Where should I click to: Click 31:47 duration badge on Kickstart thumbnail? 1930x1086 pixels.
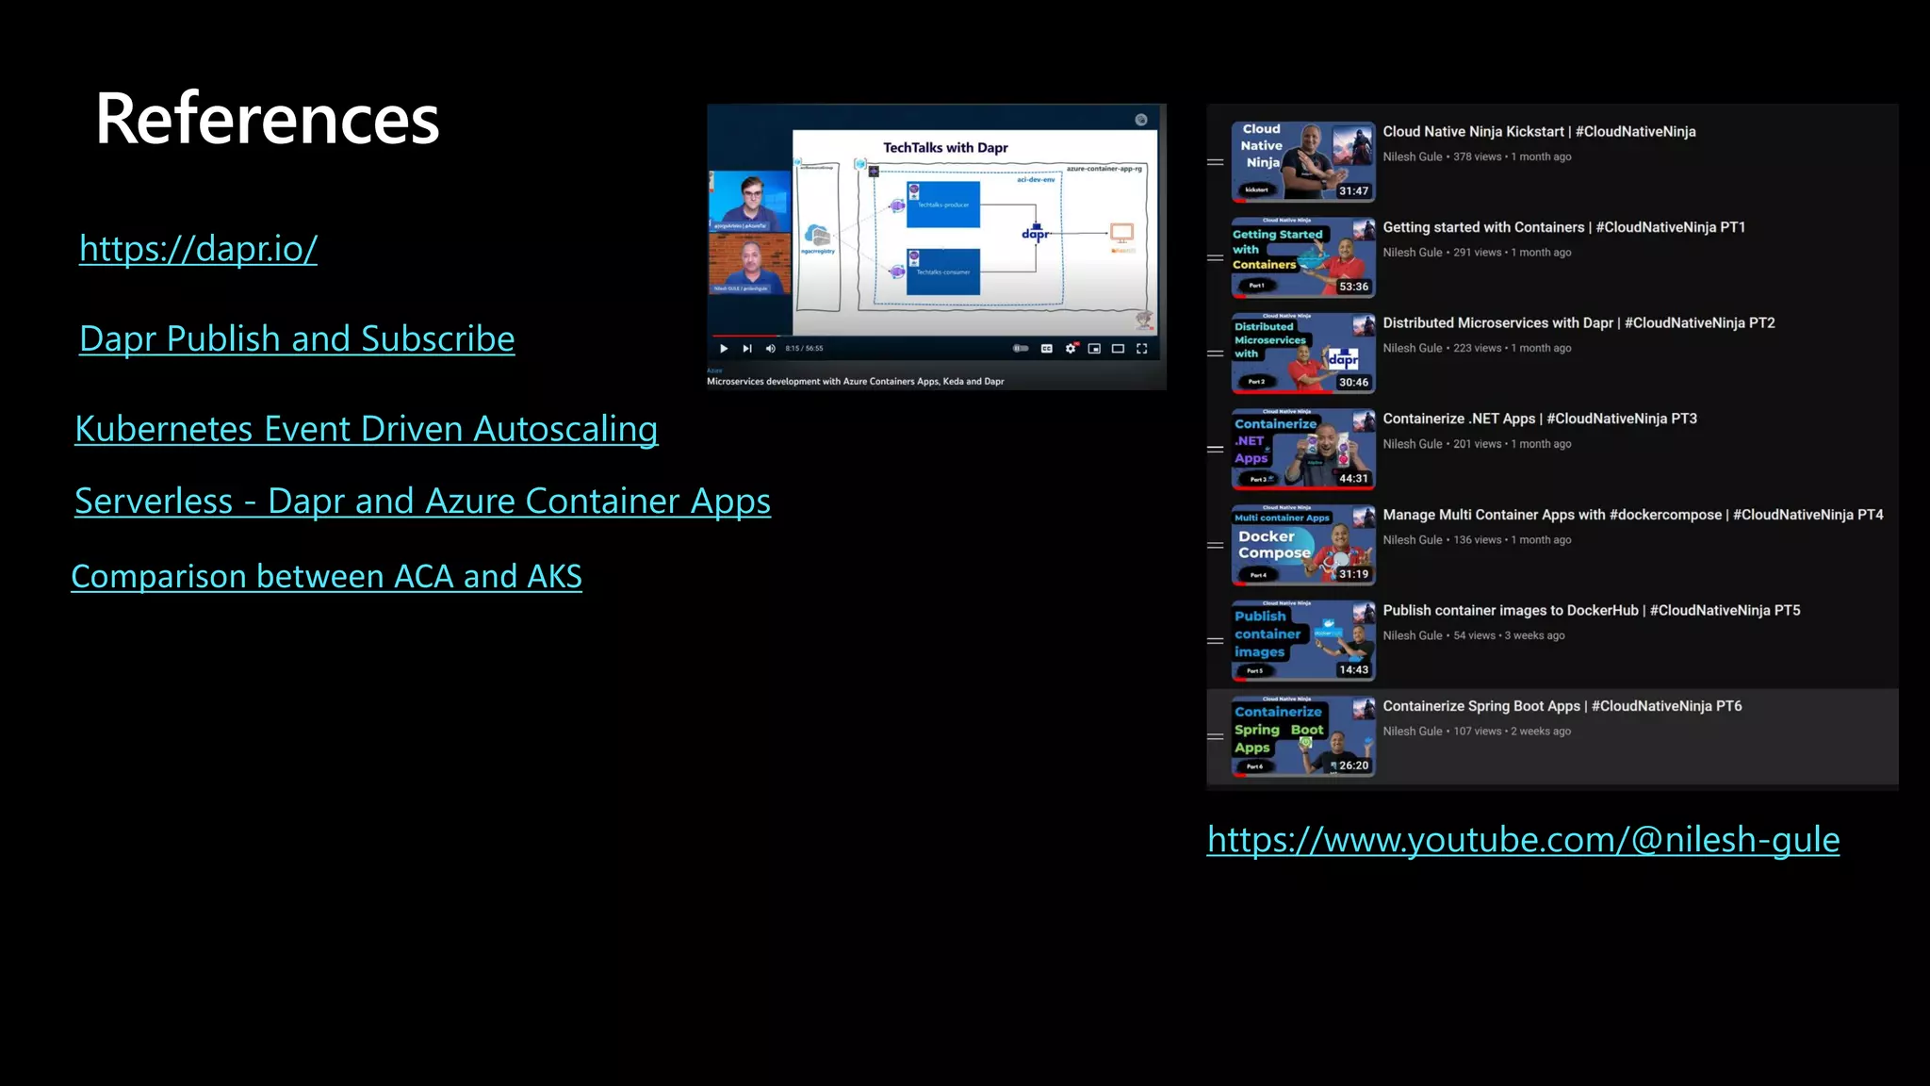(1354, 190)
